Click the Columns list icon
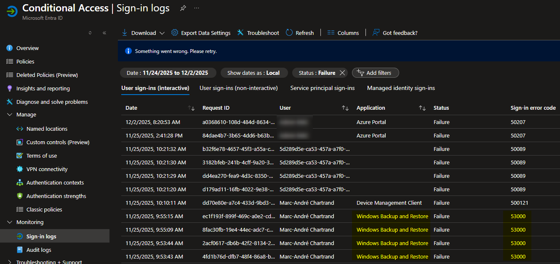Viewport: 560px width, 264px height. (331, 33)
